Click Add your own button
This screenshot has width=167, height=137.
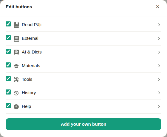(83, 124)
